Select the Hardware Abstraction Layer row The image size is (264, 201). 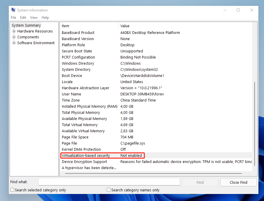point(156,88)
